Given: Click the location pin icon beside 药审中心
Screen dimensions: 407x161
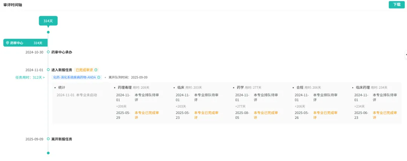Looking at the screenshot, I should click(x=7, y=43).
